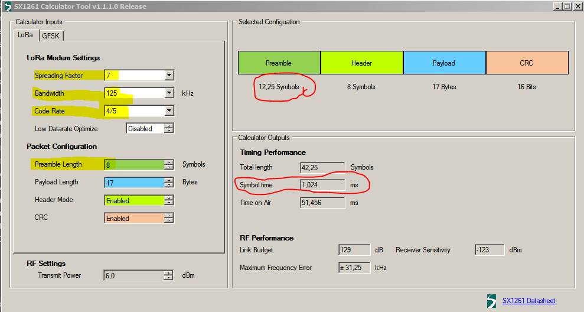
Task: Click the 'Spreading Factor' label
Action: point(58,76)
